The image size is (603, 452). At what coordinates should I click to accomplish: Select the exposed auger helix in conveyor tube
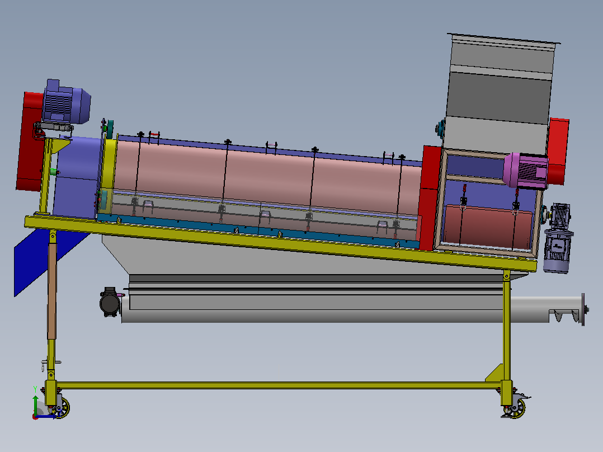click(x=564, y=315)
